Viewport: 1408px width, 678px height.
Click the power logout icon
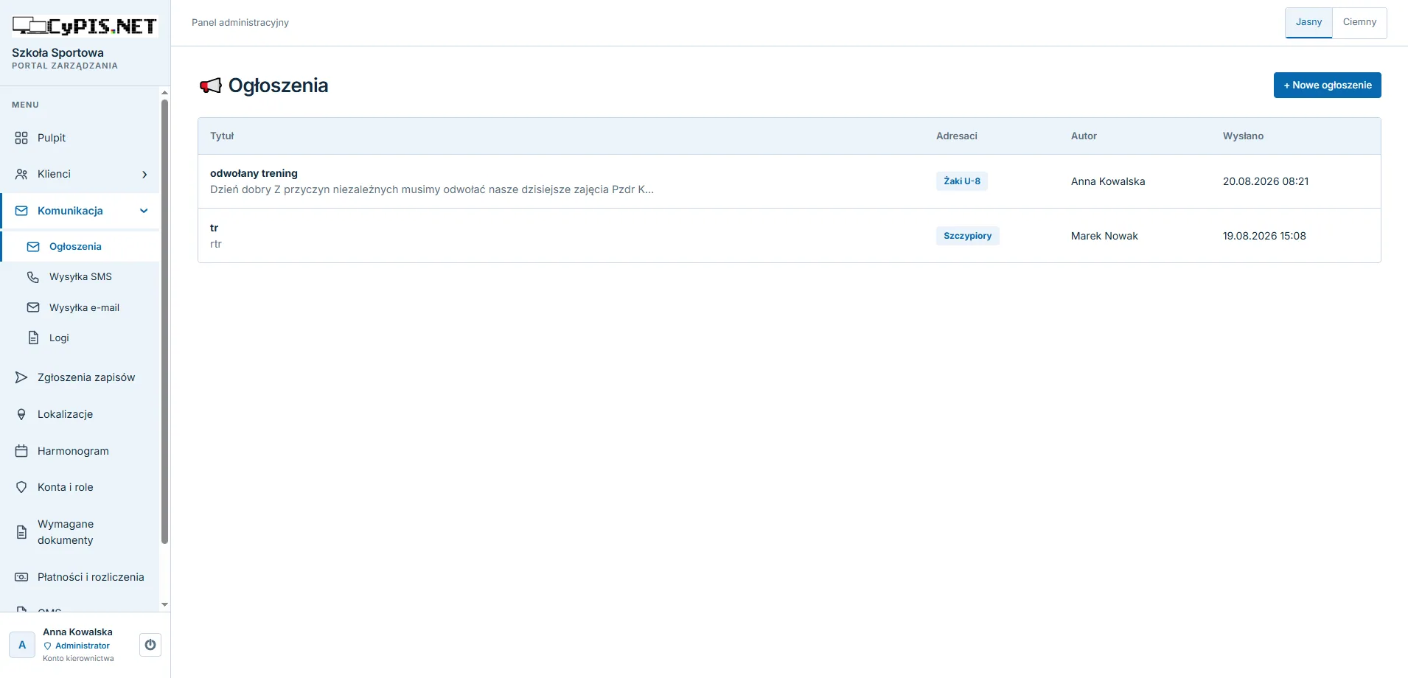click(x=150, y=645)
